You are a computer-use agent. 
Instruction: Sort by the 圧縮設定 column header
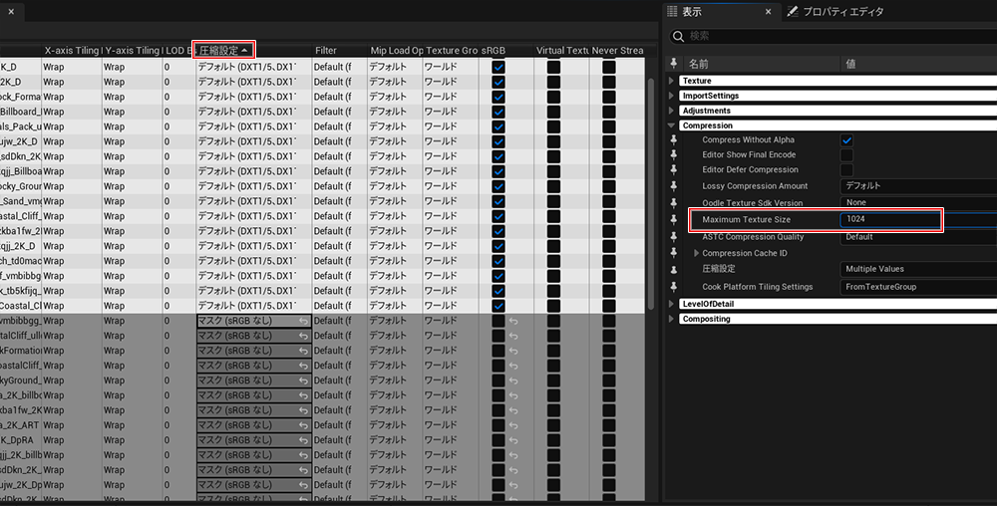pyautogui.click(x=223, y=50)
